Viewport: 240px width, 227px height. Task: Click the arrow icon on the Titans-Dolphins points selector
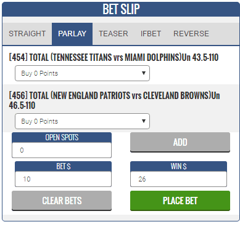pyautogui.click(x=144, y=73)
